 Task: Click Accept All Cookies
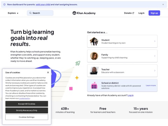(x=27, y=104)
